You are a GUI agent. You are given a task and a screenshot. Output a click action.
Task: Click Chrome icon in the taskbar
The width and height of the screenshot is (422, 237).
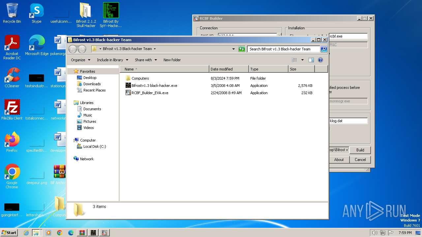pyautogui.click(x=60, y=233)
